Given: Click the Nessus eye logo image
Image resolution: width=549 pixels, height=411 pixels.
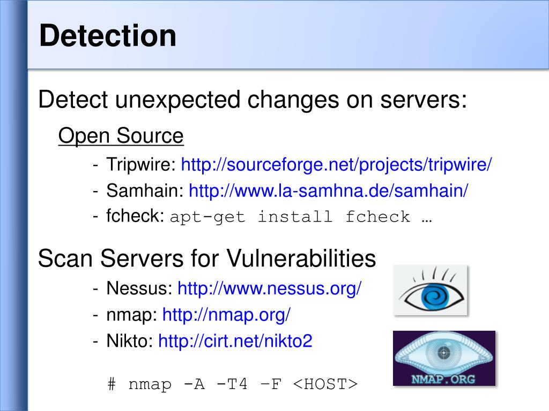Looking at the screenshot, I should coord(431,290).
